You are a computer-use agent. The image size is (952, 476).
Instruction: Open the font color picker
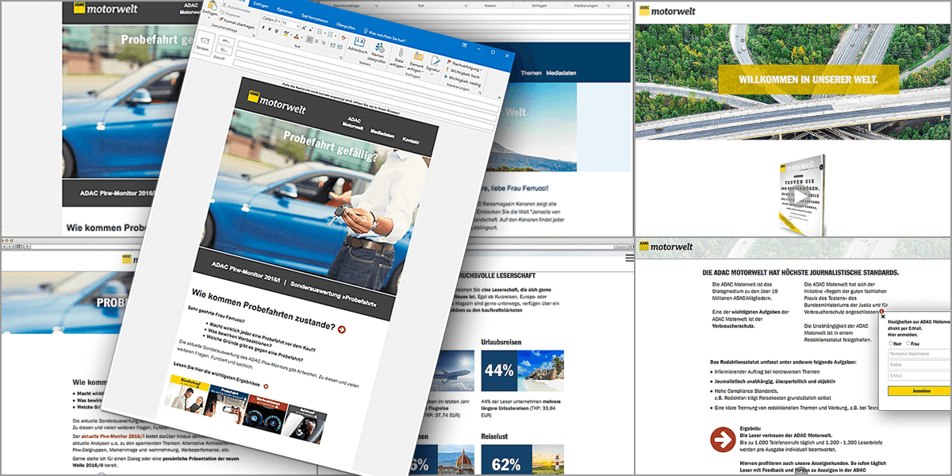(x=297, y=36)
